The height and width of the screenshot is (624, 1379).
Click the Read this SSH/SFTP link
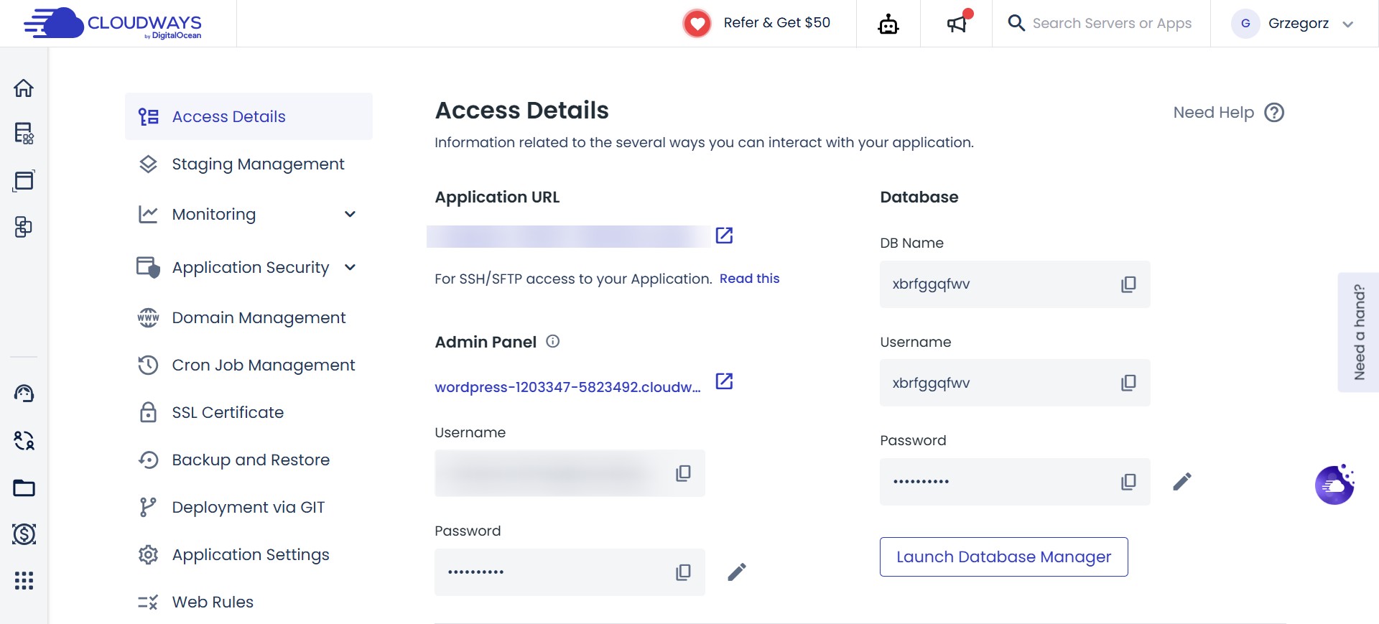click(749, 279)
